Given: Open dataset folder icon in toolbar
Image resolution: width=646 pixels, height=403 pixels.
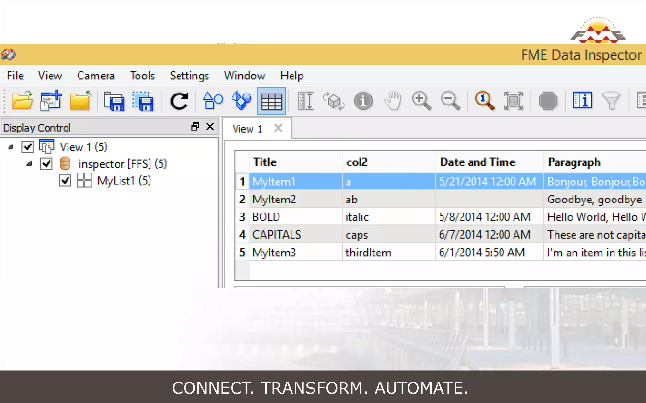Looking at the screenshot, I should tap(22, 101).
